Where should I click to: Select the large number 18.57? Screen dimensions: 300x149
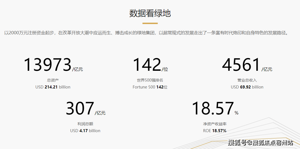point(213,109)
